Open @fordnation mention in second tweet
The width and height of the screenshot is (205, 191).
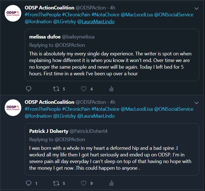(38, 116)
